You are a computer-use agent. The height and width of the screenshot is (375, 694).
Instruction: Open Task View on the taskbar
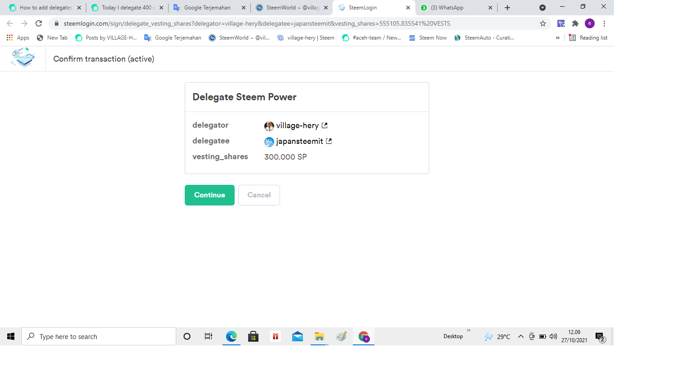click(209, 336)
